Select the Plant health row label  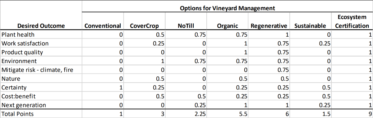click(18, 35)
